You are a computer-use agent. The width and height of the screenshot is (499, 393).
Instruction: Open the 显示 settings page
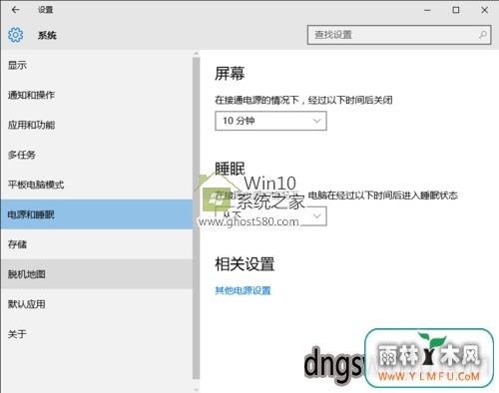tap(97, 65)
